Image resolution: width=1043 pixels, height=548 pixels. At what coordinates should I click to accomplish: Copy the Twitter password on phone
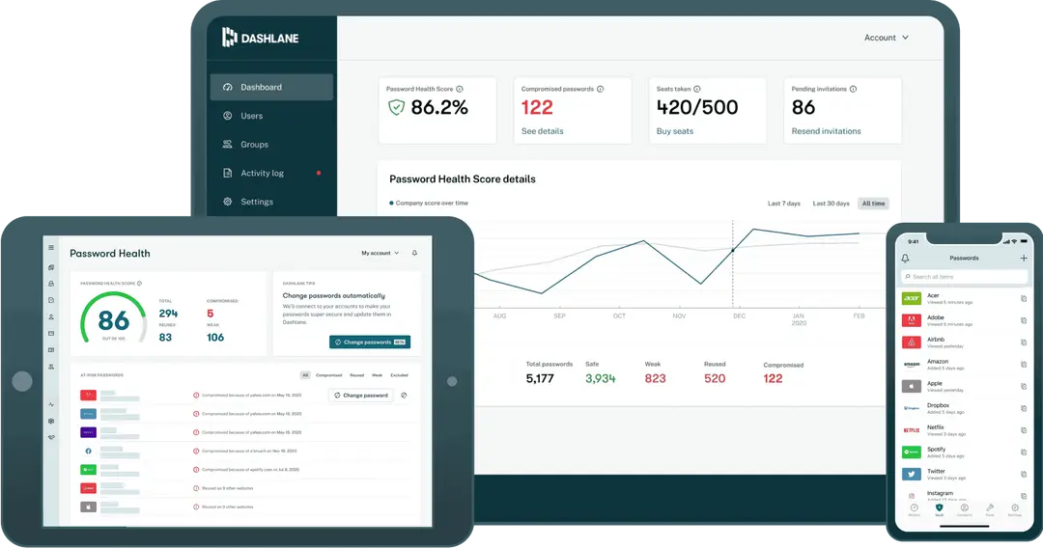coord(1024,475)
